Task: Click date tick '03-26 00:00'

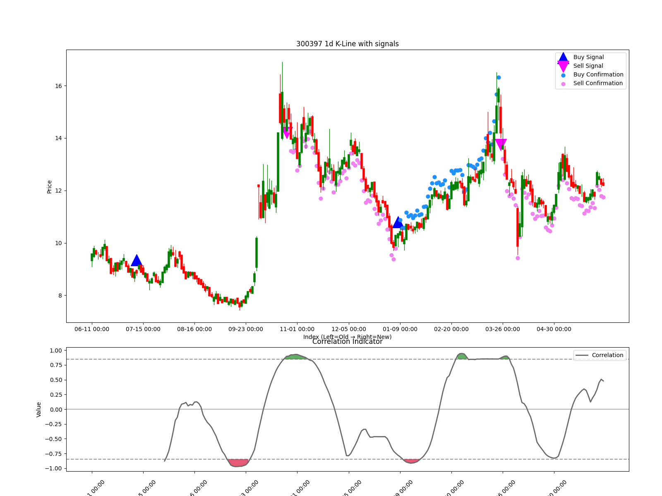Action: [503, 329]
